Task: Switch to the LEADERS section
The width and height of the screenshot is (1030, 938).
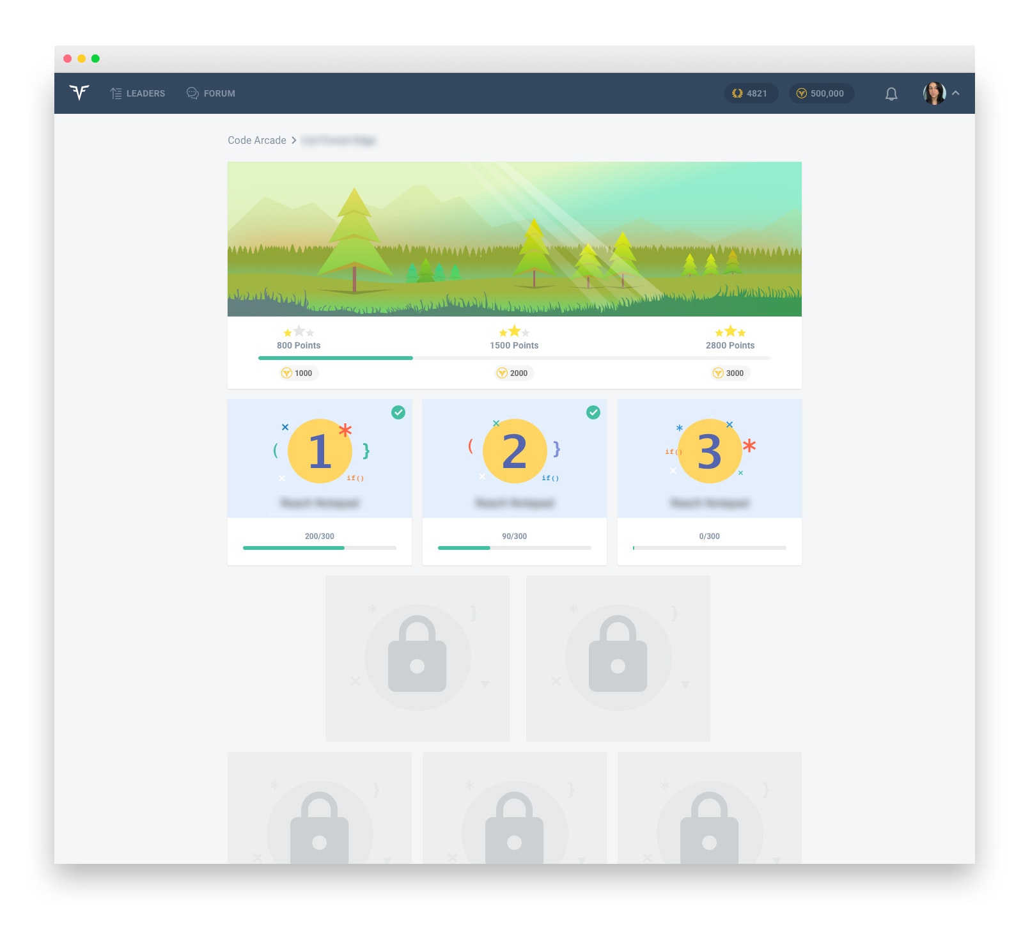Action: click(x=137, y=93)
